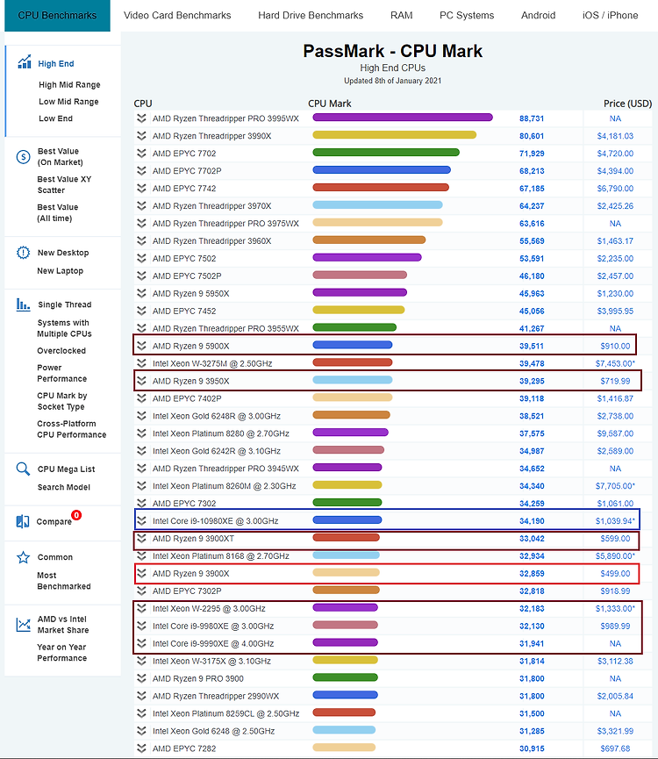Open the Most Benchmarked link

coord(64,581)
